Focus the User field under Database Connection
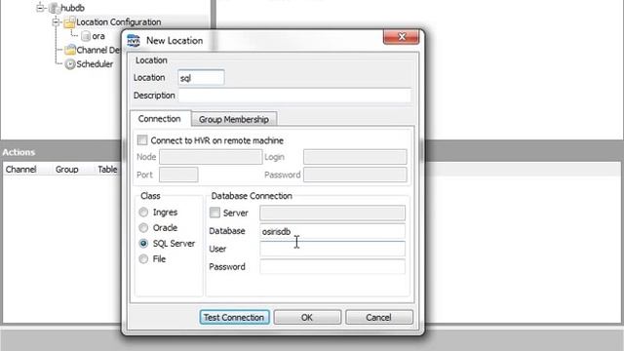The width and height of the screenshot is (624, 351). pyautogui.click(x=332, y=249)
